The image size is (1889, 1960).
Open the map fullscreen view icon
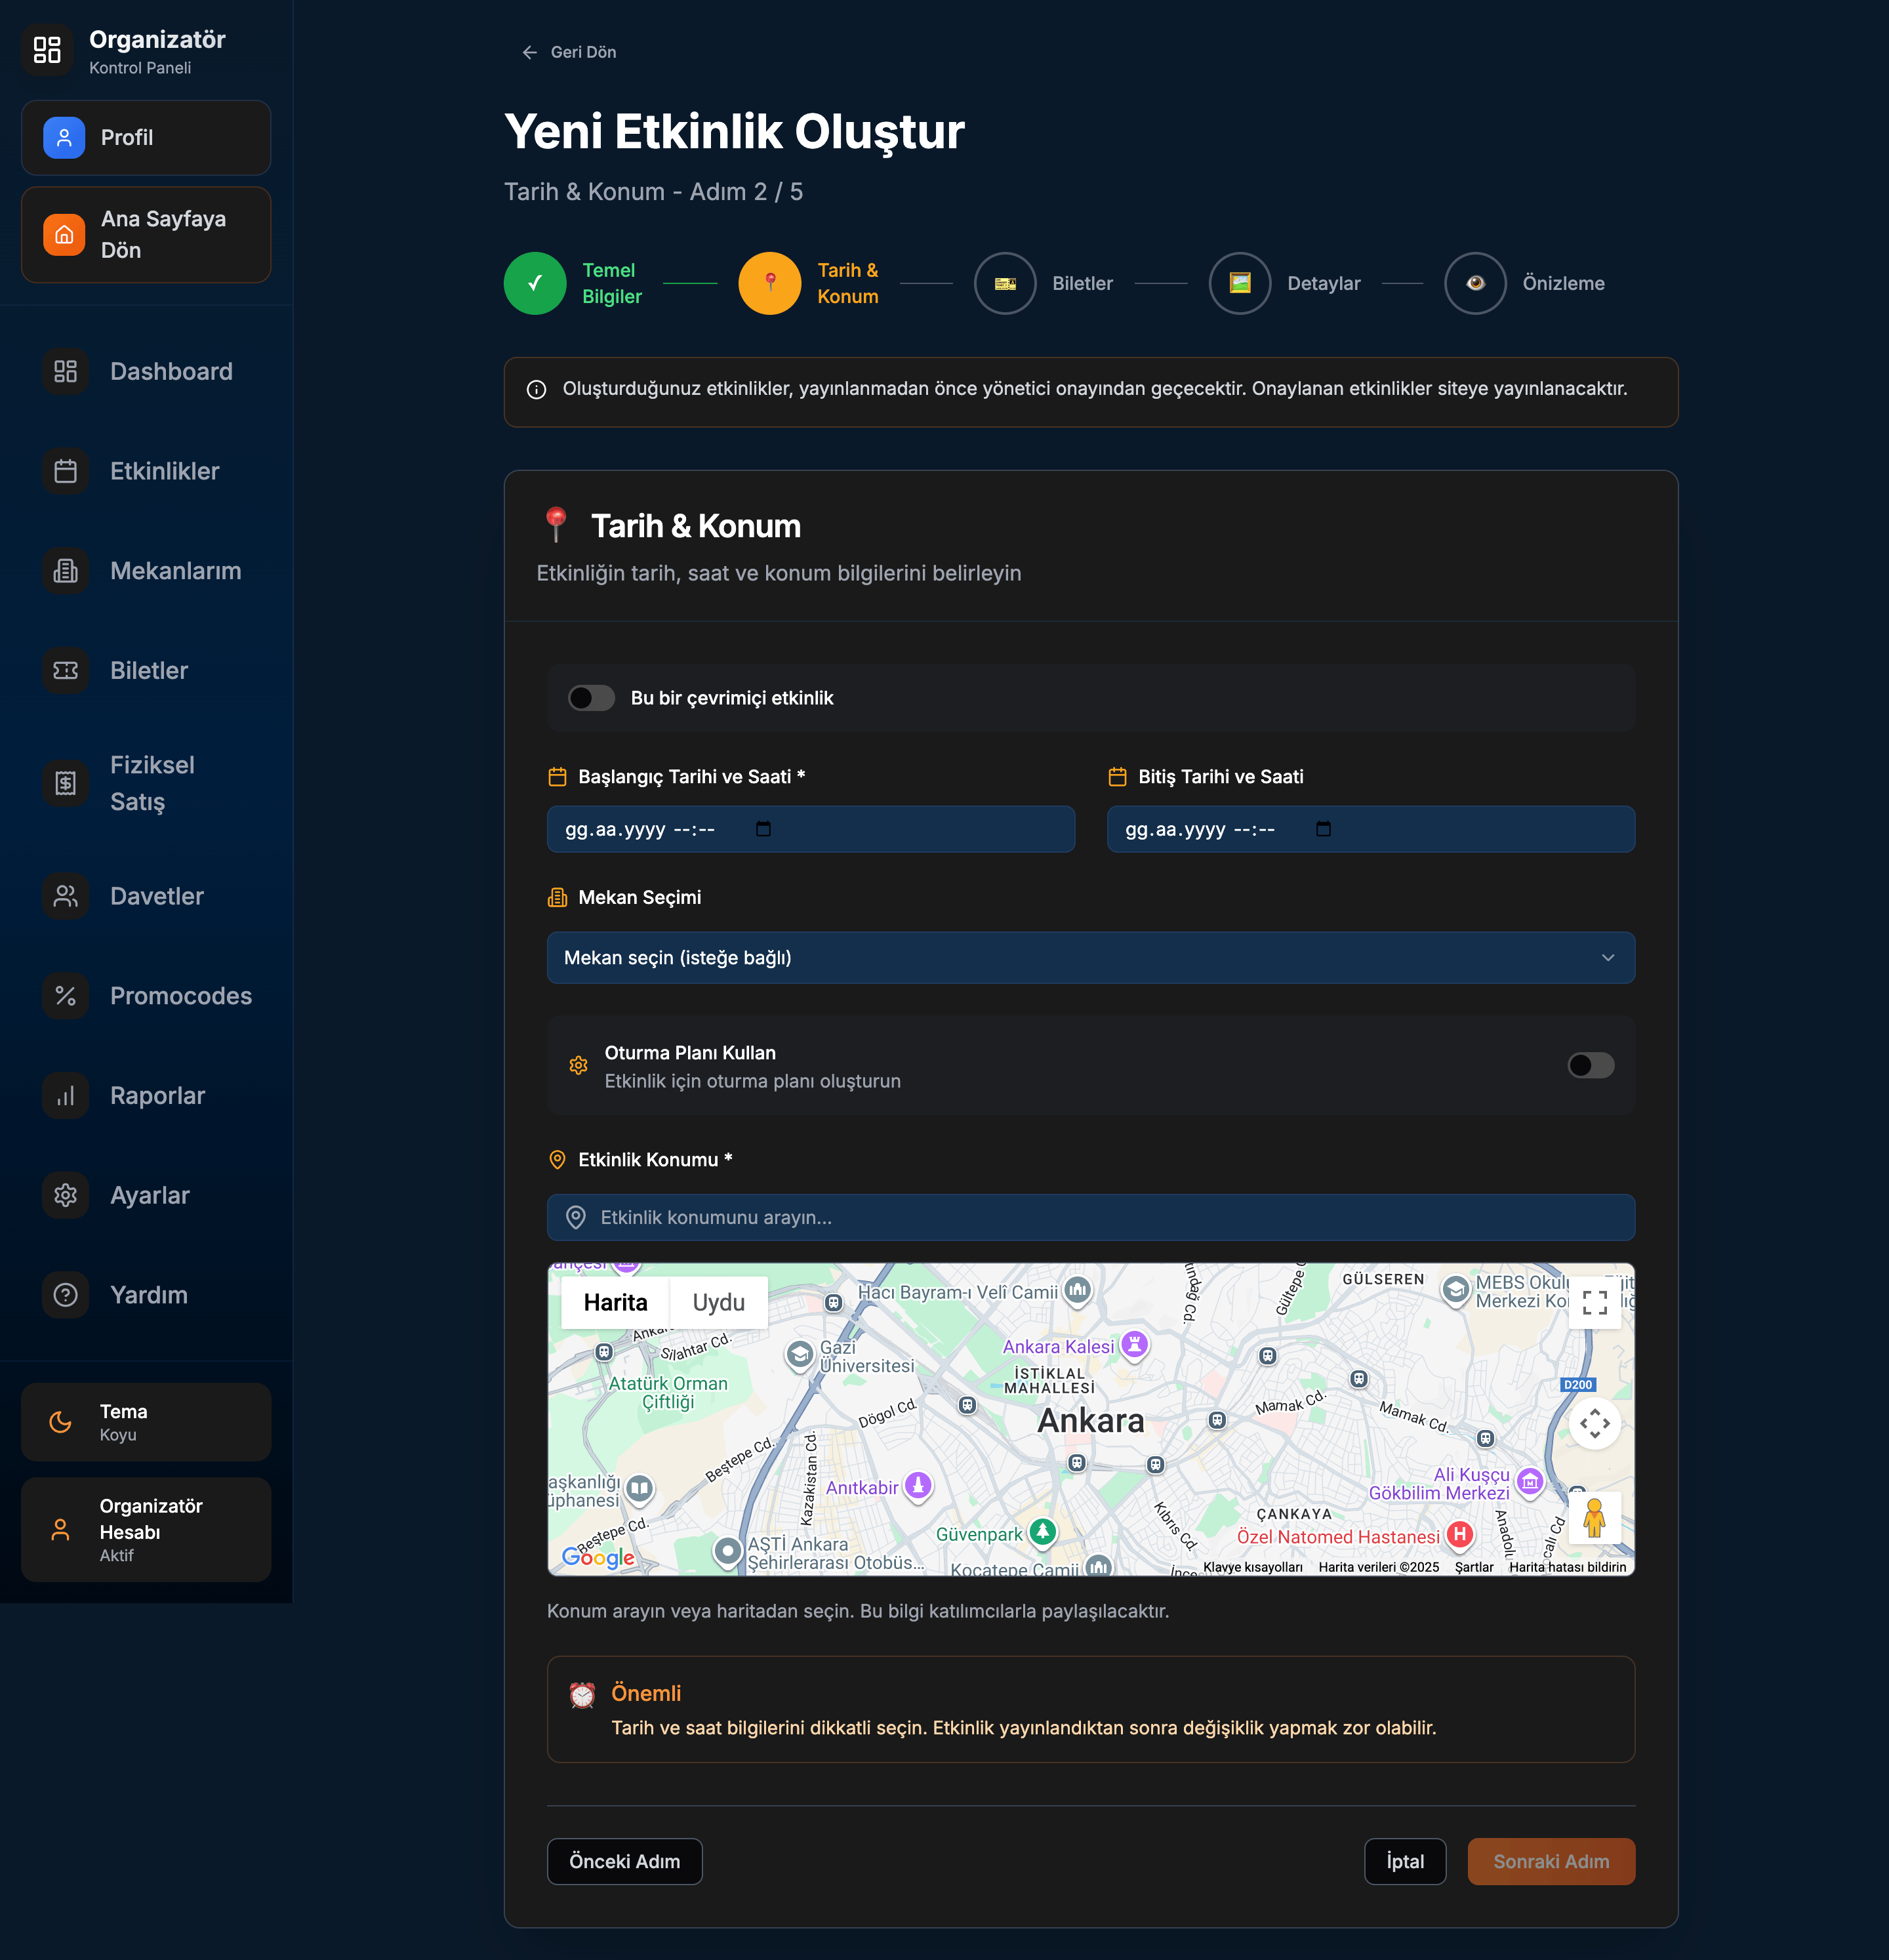pos(1594,1302)
